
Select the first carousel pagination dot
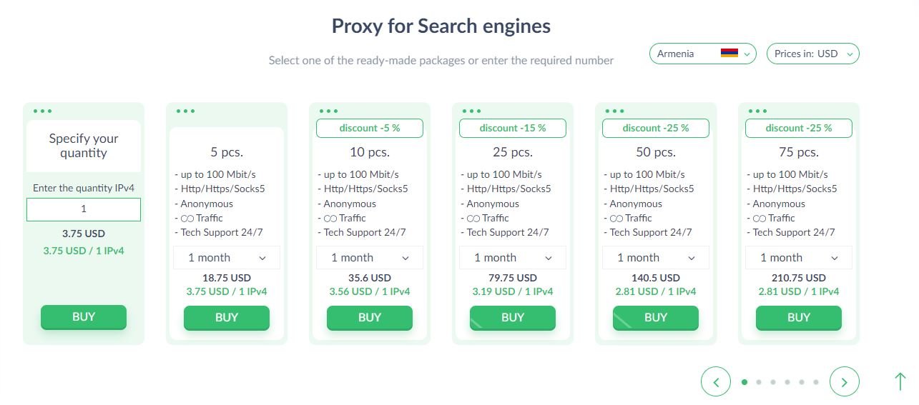tap(744, 382)
